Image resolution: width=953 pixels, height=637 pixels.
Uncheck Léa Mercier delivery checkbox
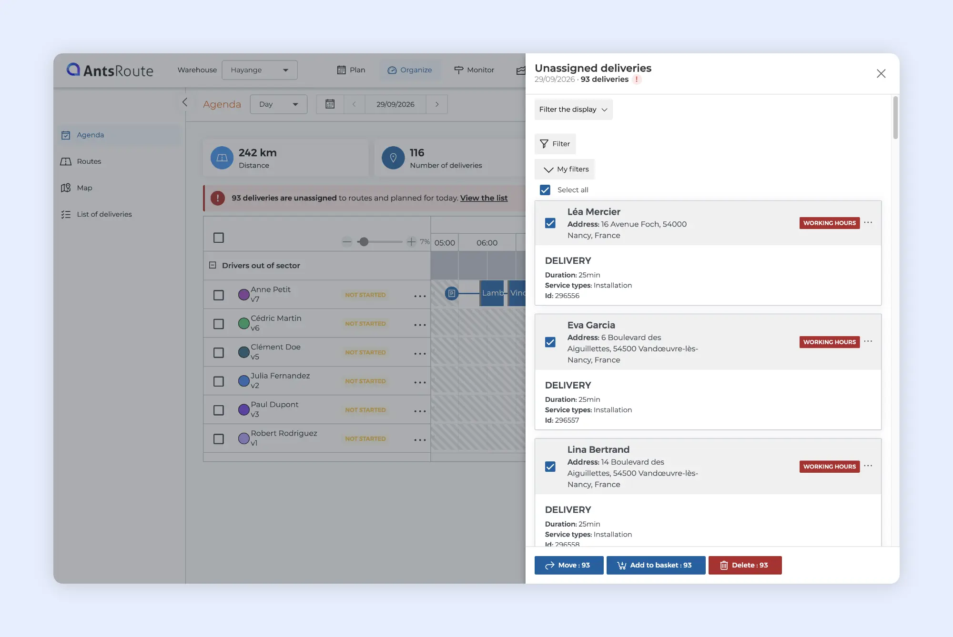click(x=550, y=223)
